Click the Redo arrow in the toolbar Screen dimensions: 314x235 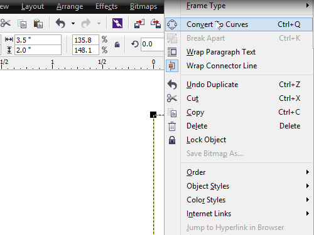pos(86,23)
